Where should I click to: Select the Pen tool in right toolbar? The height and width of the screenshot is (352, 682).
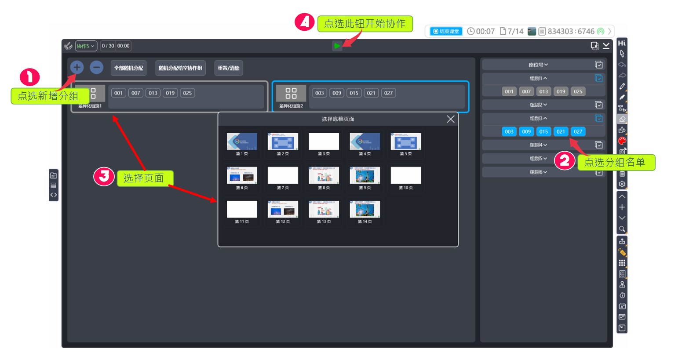click(x=622, y=86)
